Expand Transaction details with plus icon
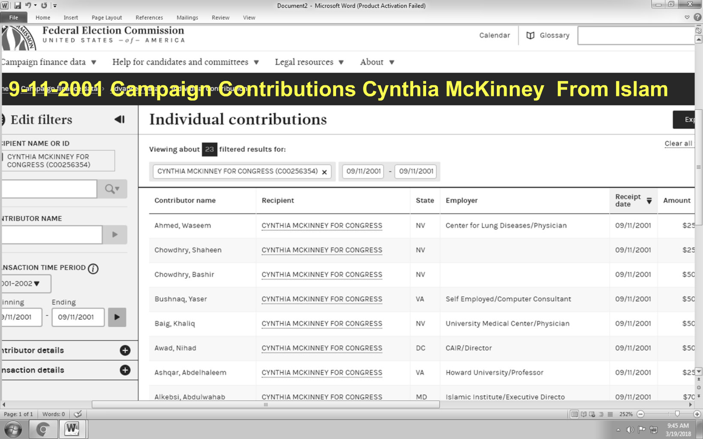Viewport: 703px width, 439px height. [125, 370]
